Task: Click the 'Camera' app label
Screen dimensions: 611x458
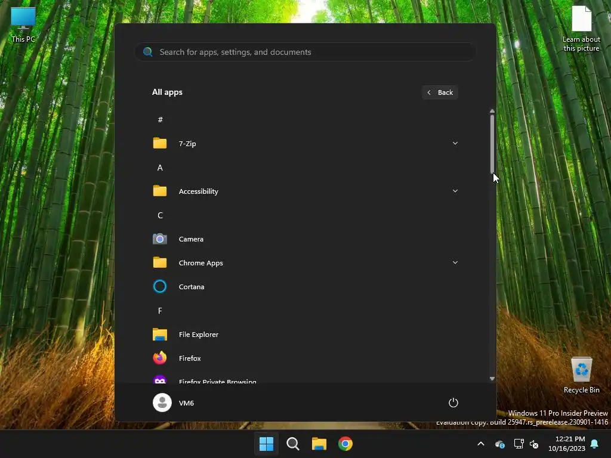Action: pos(191,239)
